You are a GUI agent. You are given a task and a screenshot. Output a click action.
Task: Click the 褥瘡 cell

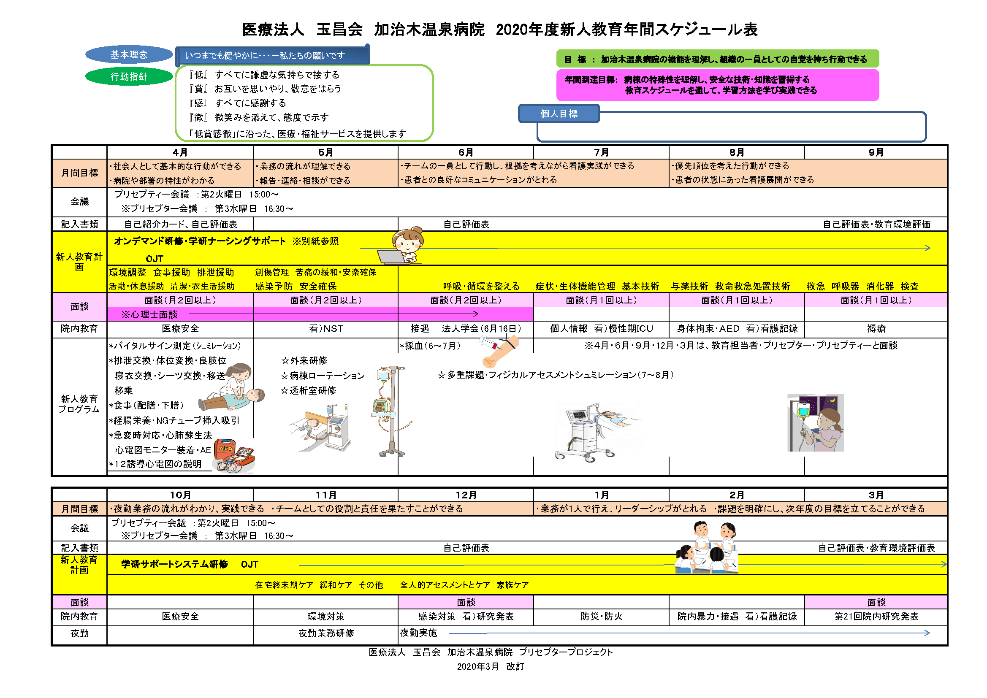tap(876, 329)
